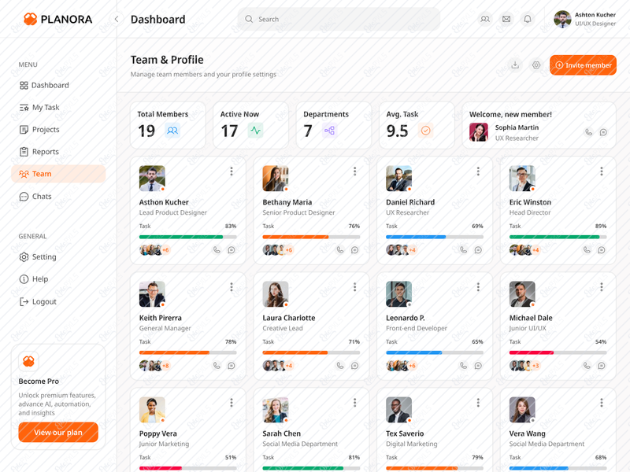This screenshot has width=630, height=472.
Task: Open the mail inbox icon
Action: [x=506, y=19]
